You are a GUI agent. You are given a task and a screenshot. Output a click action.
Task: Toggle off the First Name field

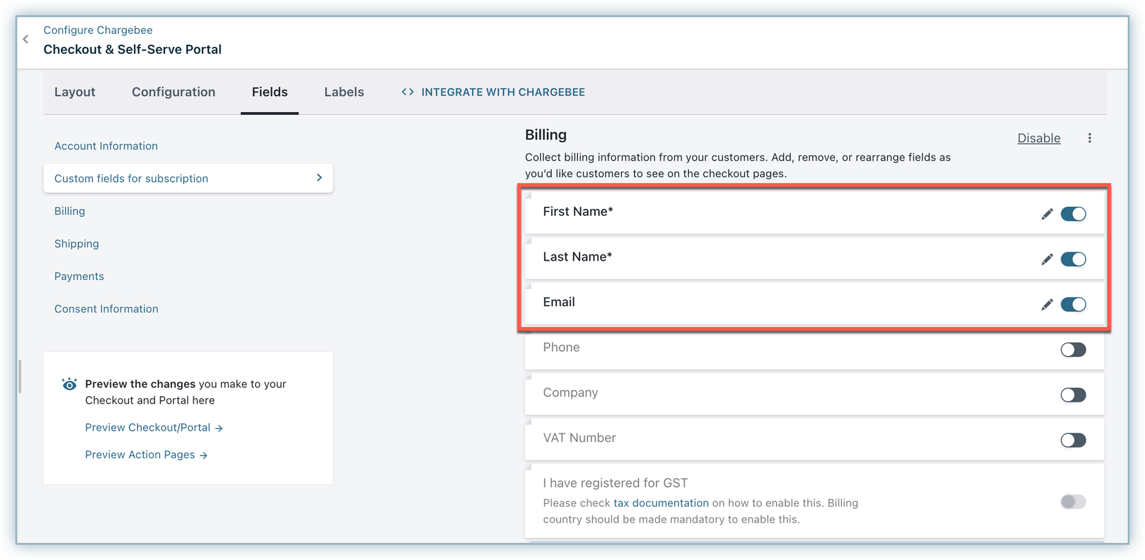[x=1073, y=214]
